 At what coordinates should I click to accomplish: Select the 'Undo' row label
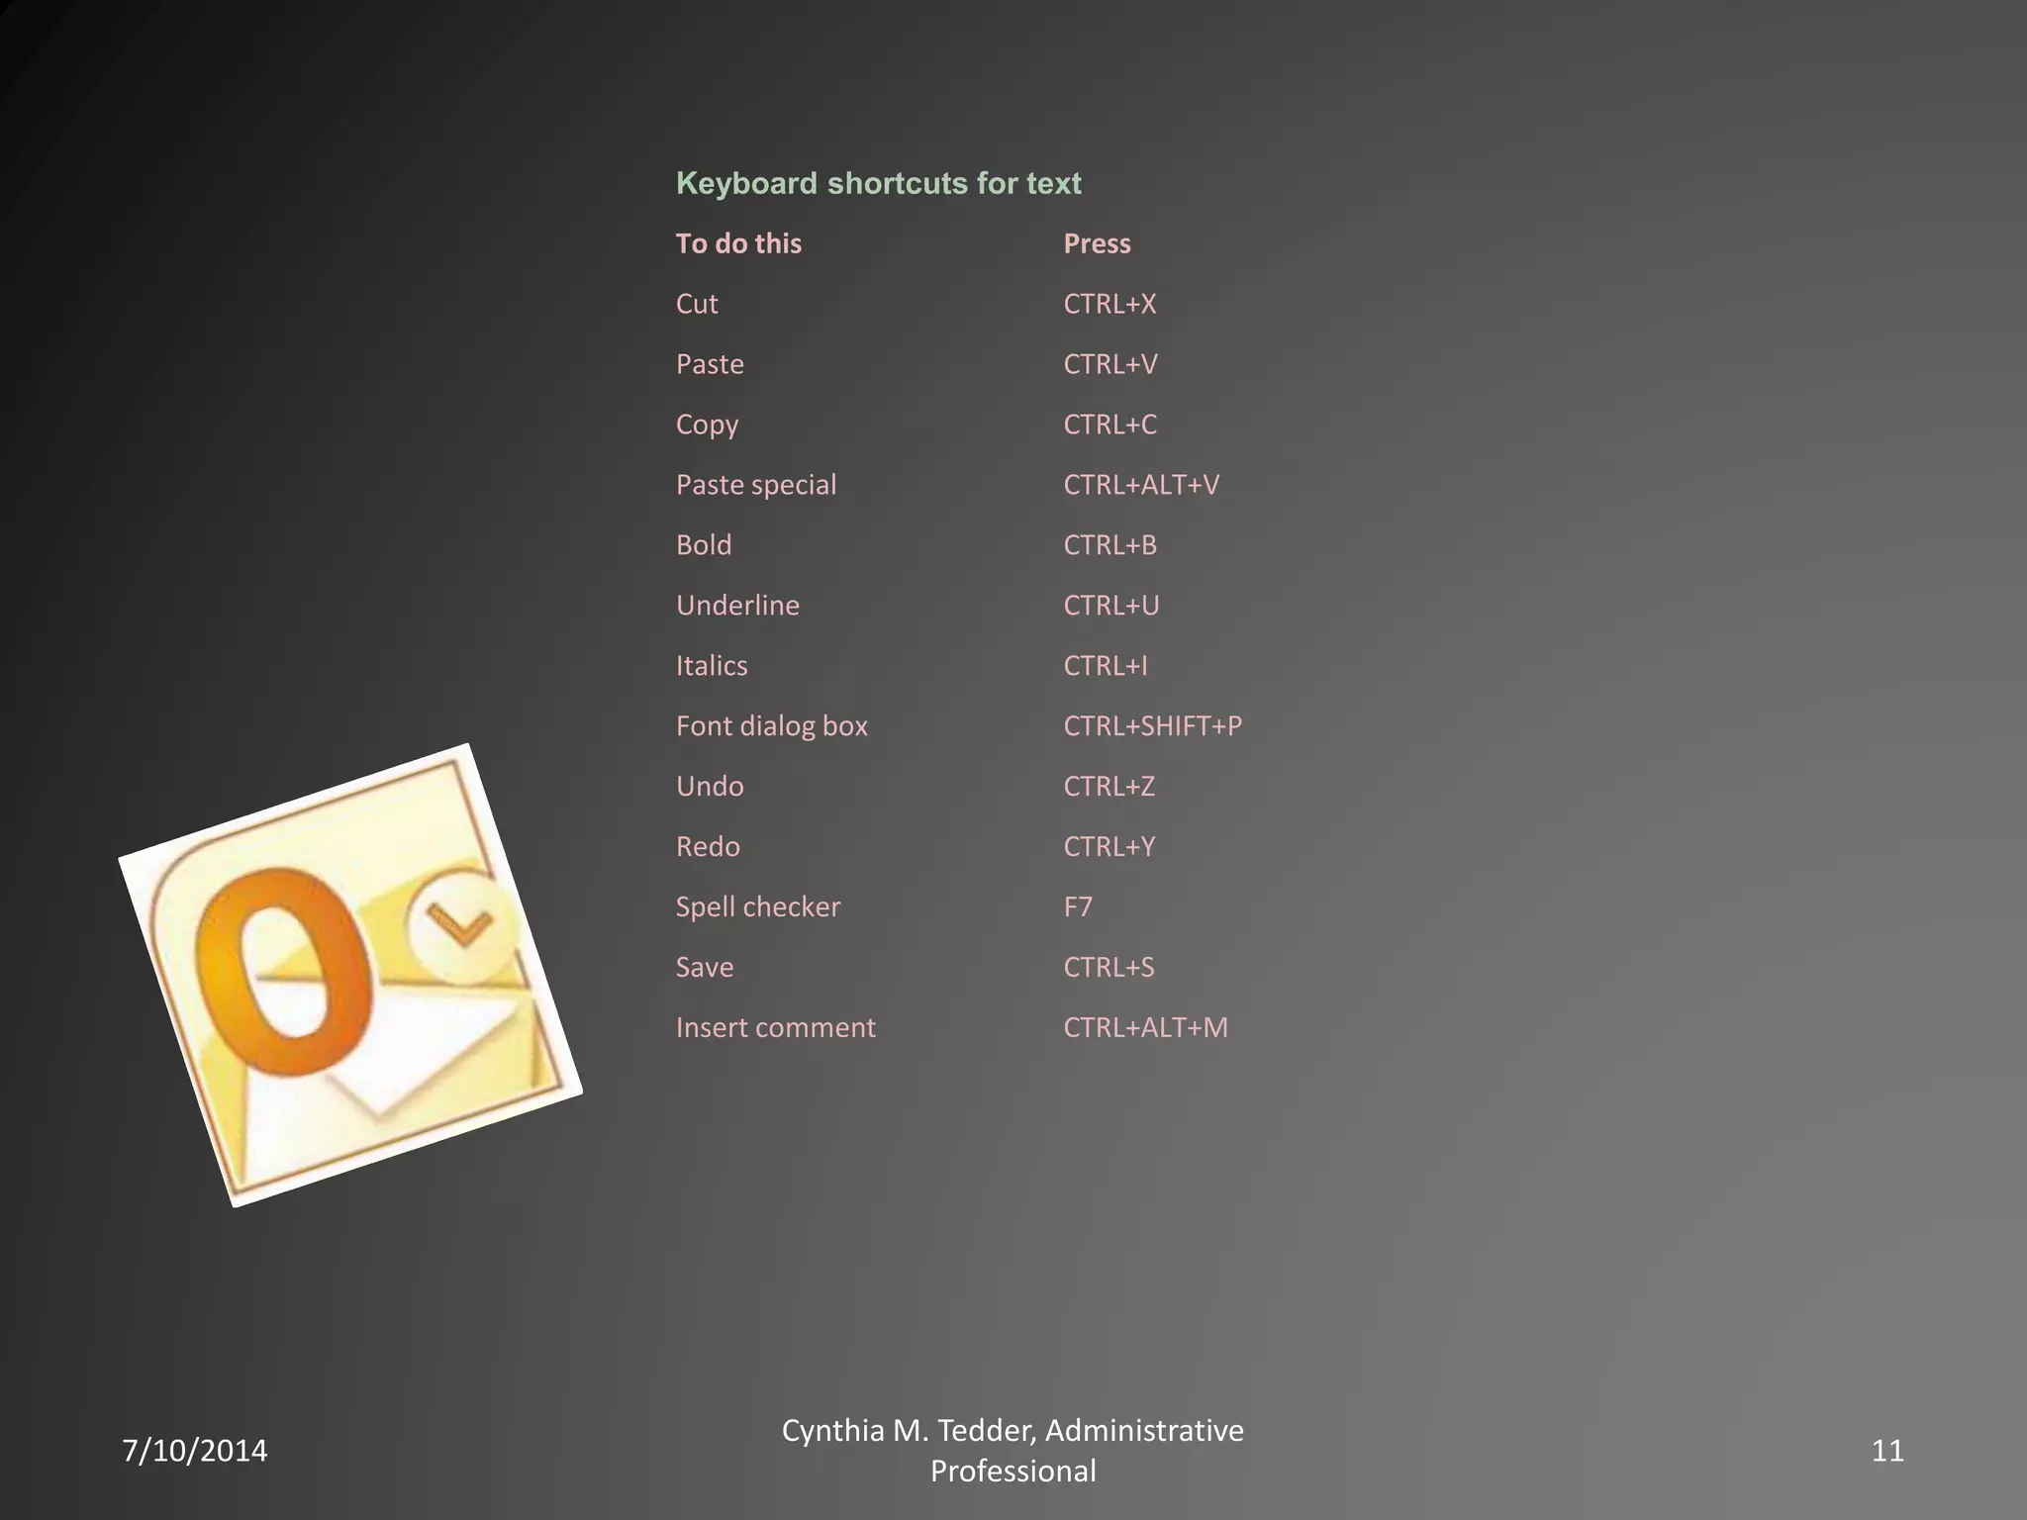click(x=710, y=787)
